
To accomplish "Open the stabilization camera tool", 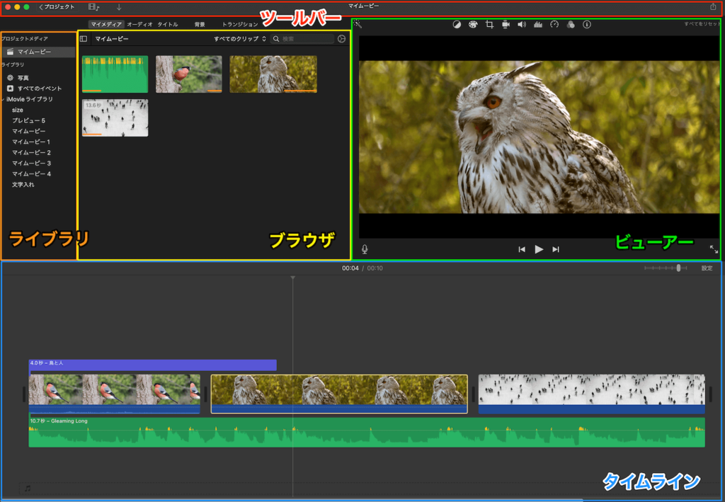I will [x=506, y=24].
